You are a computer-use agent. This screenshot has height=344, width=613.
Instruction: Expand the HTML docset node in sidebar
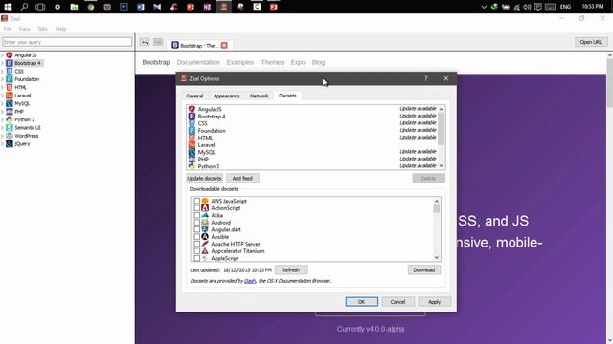click(2, 87)
